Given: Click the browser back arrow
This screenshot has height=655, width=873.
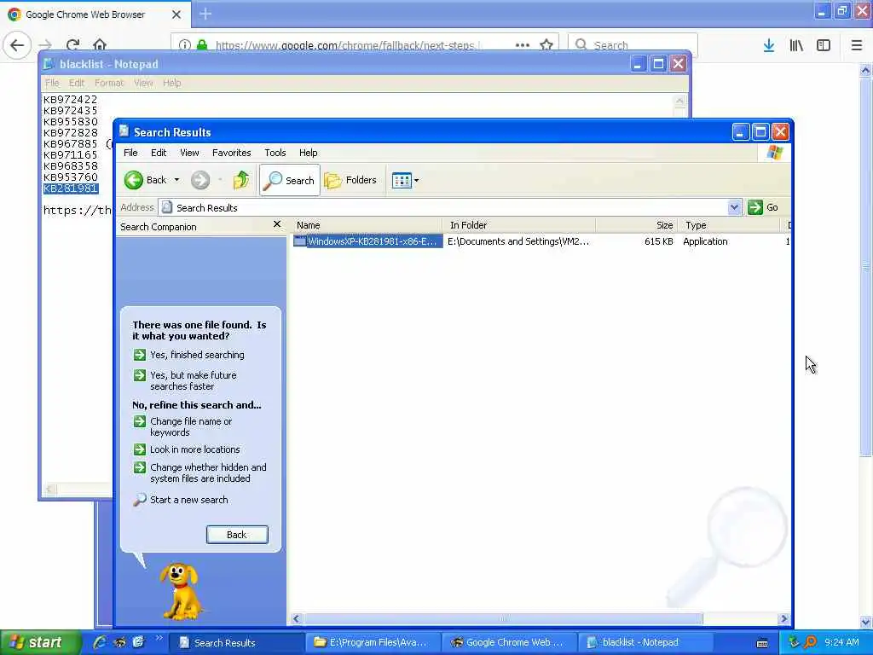Looking at the screenshot, I should coord(17,44).
